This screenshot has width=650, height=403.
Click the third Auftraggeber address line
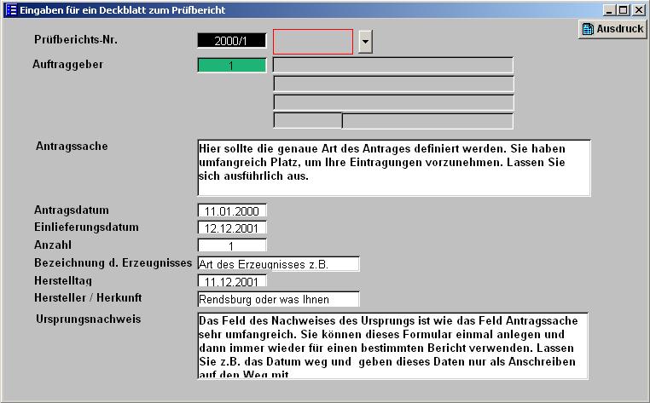[392, 102]
